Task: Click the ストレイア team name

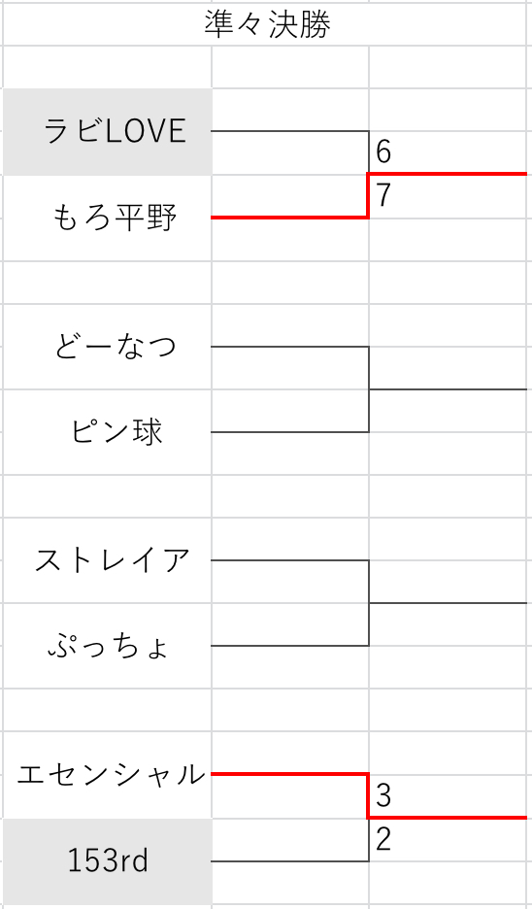Action: pyautogui.click(x=113, y=560)
